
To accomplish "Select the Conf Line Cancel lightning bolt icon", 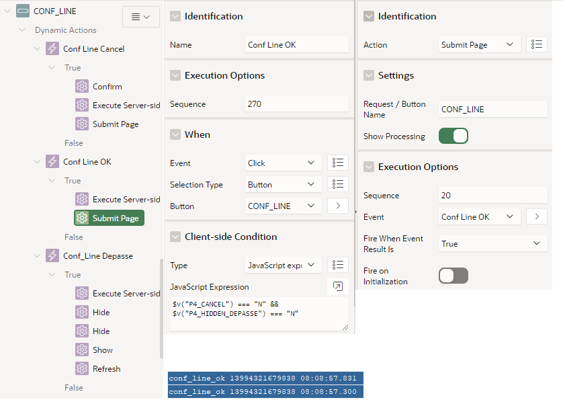I will pos(52,49).
